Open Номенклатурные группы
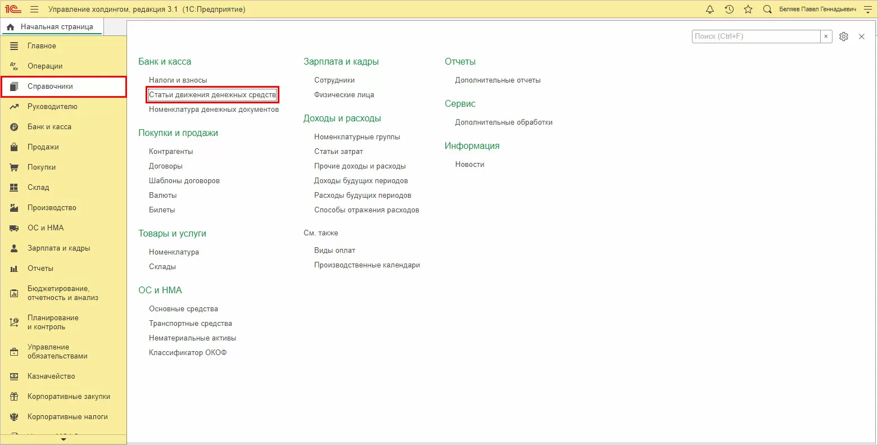 point(357,137)
